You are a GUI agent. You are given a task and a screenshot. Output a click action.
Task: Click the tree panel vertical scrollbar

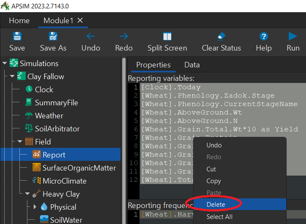[124, 140]
